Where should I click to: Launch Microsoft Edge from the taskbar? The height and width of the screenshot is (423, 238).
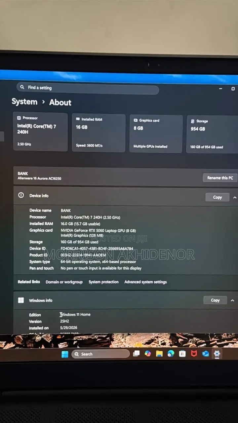(x=171, y=354)
